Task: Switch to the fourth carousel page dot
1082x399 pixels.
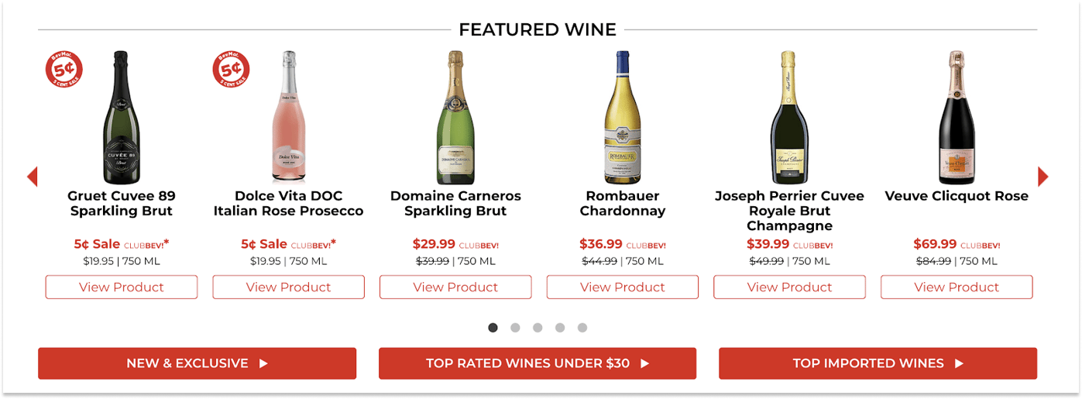Action: click(x=560, y=328)
